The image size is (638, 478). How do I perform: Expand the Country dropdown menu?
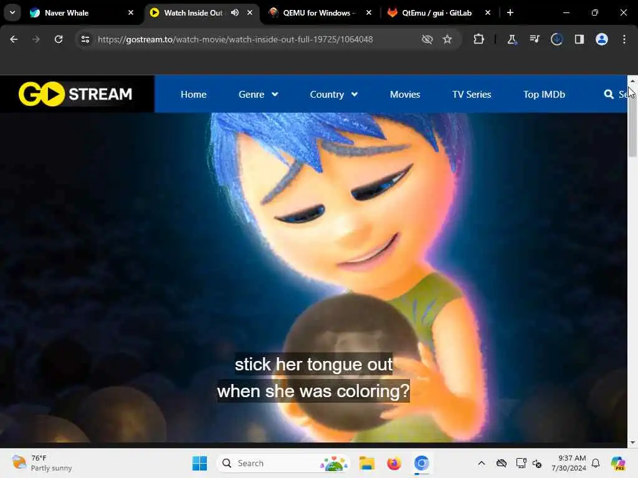334,95
